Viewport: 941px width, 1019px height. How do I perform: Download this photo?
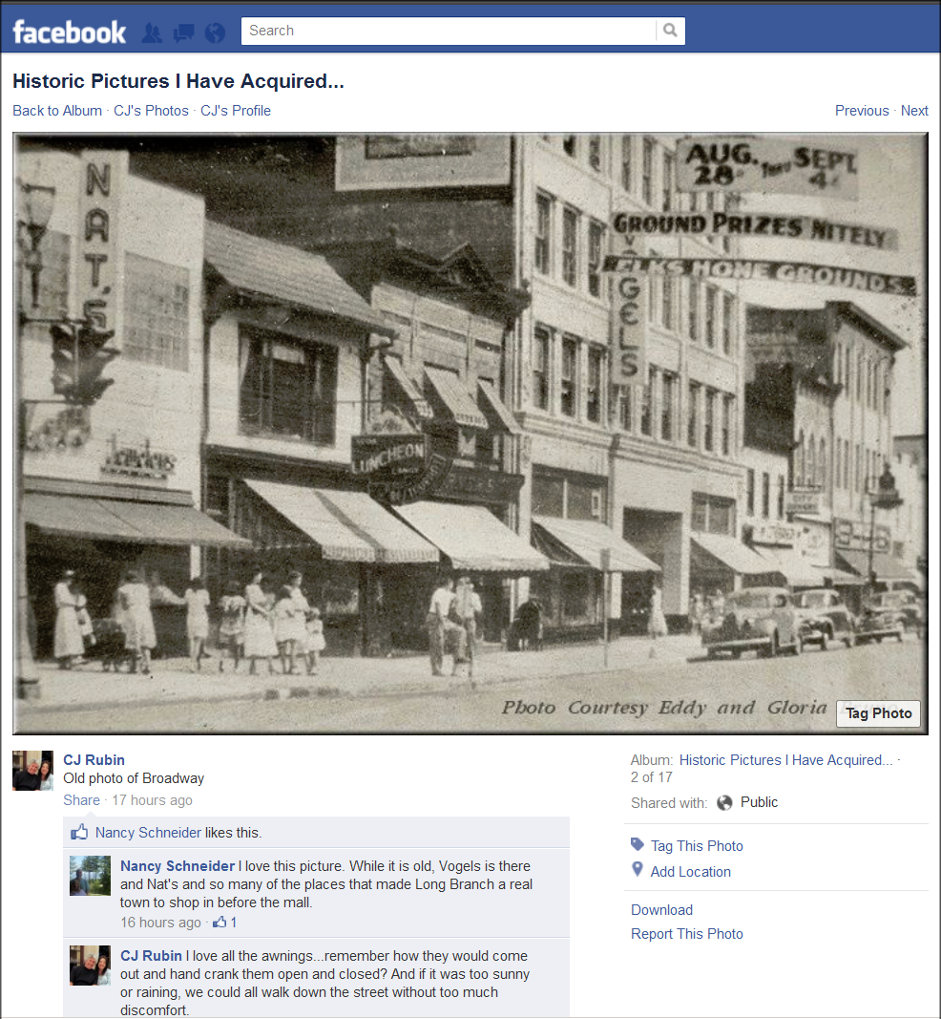[661, 910]
